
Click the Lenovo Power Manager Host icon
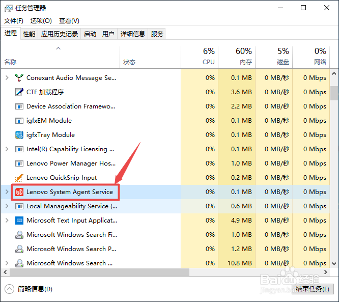coord(19,163)
